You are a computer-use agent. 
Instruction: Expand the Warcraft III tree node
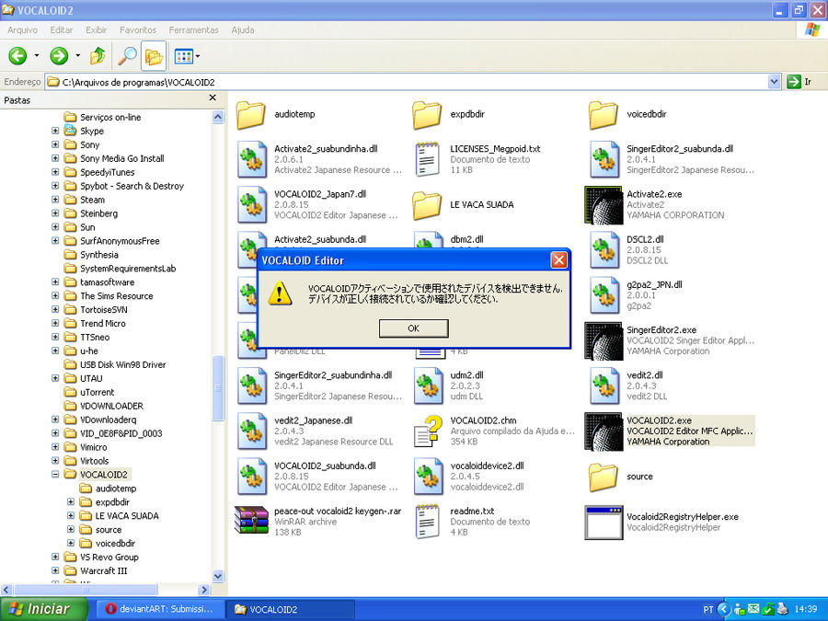tap(55, 570)
